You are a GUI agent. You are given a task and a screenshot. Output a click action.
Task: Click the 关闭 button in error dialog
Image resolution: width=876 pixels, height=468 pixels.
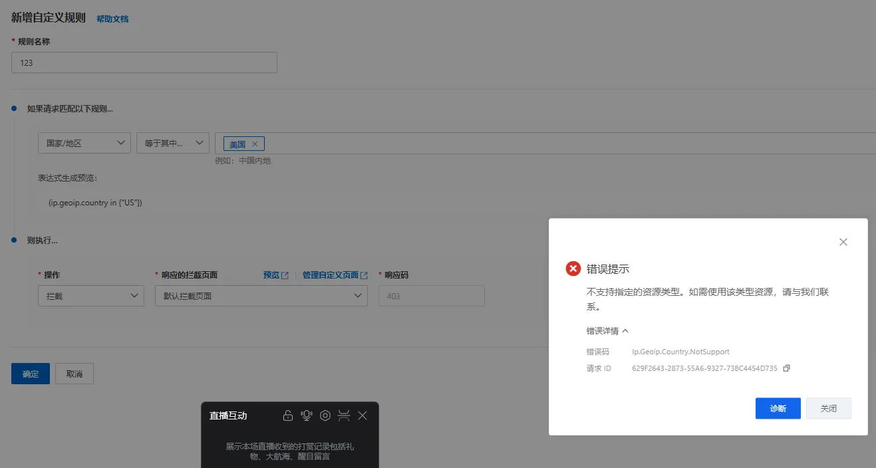(x=828, y=408)
